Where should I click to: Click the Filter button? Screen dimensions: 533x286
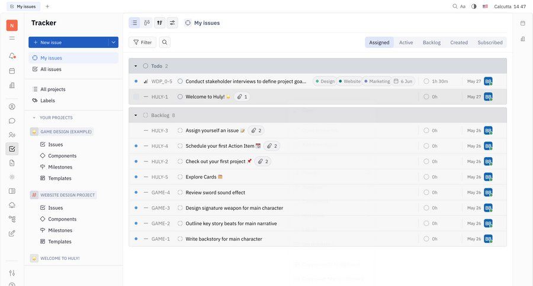142,42
